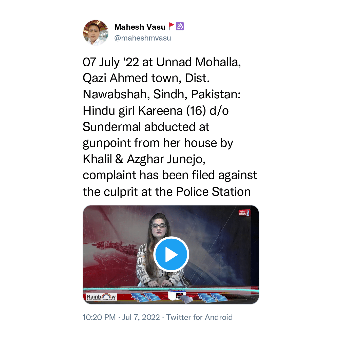342x342 pixels.
Task: Click the Rainbow company logo in banner
Action: pyautogui.click(x=101, y=297)
